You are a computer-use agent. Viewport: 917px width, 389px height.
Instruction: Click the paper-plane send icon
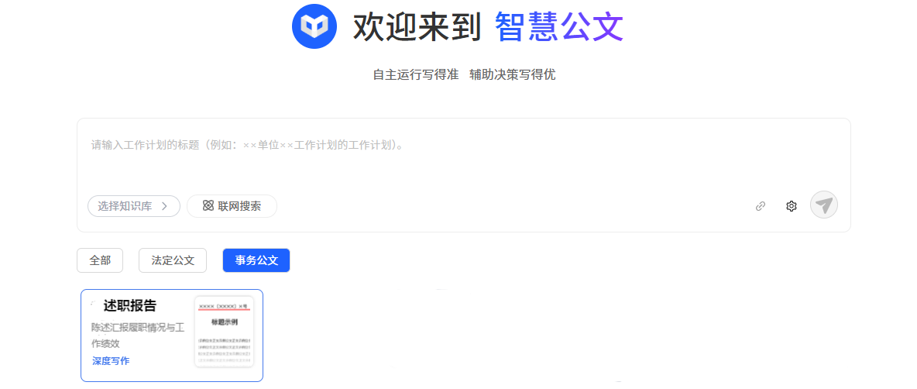click(x=823, y=205)
